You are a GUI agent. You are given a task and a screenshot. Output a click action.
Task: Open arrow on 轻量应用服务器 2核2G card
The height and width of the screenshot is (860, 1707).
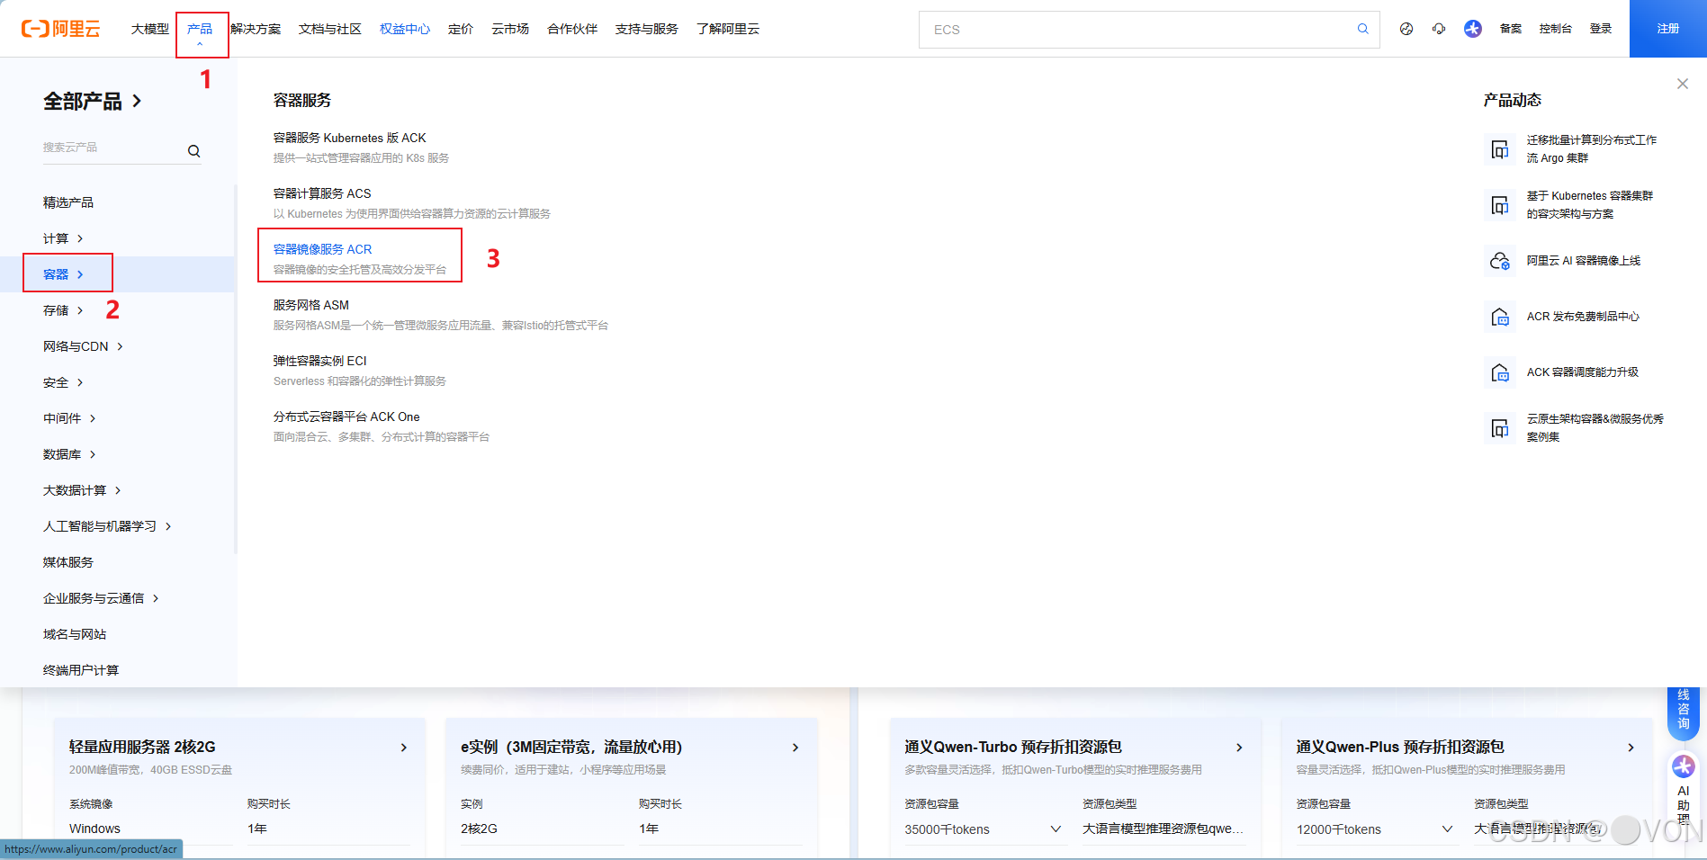pyautogui.click(x=404, y=748)
